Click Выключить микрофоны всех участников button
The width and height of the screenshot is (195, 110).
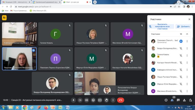click(x=161, y=26)
